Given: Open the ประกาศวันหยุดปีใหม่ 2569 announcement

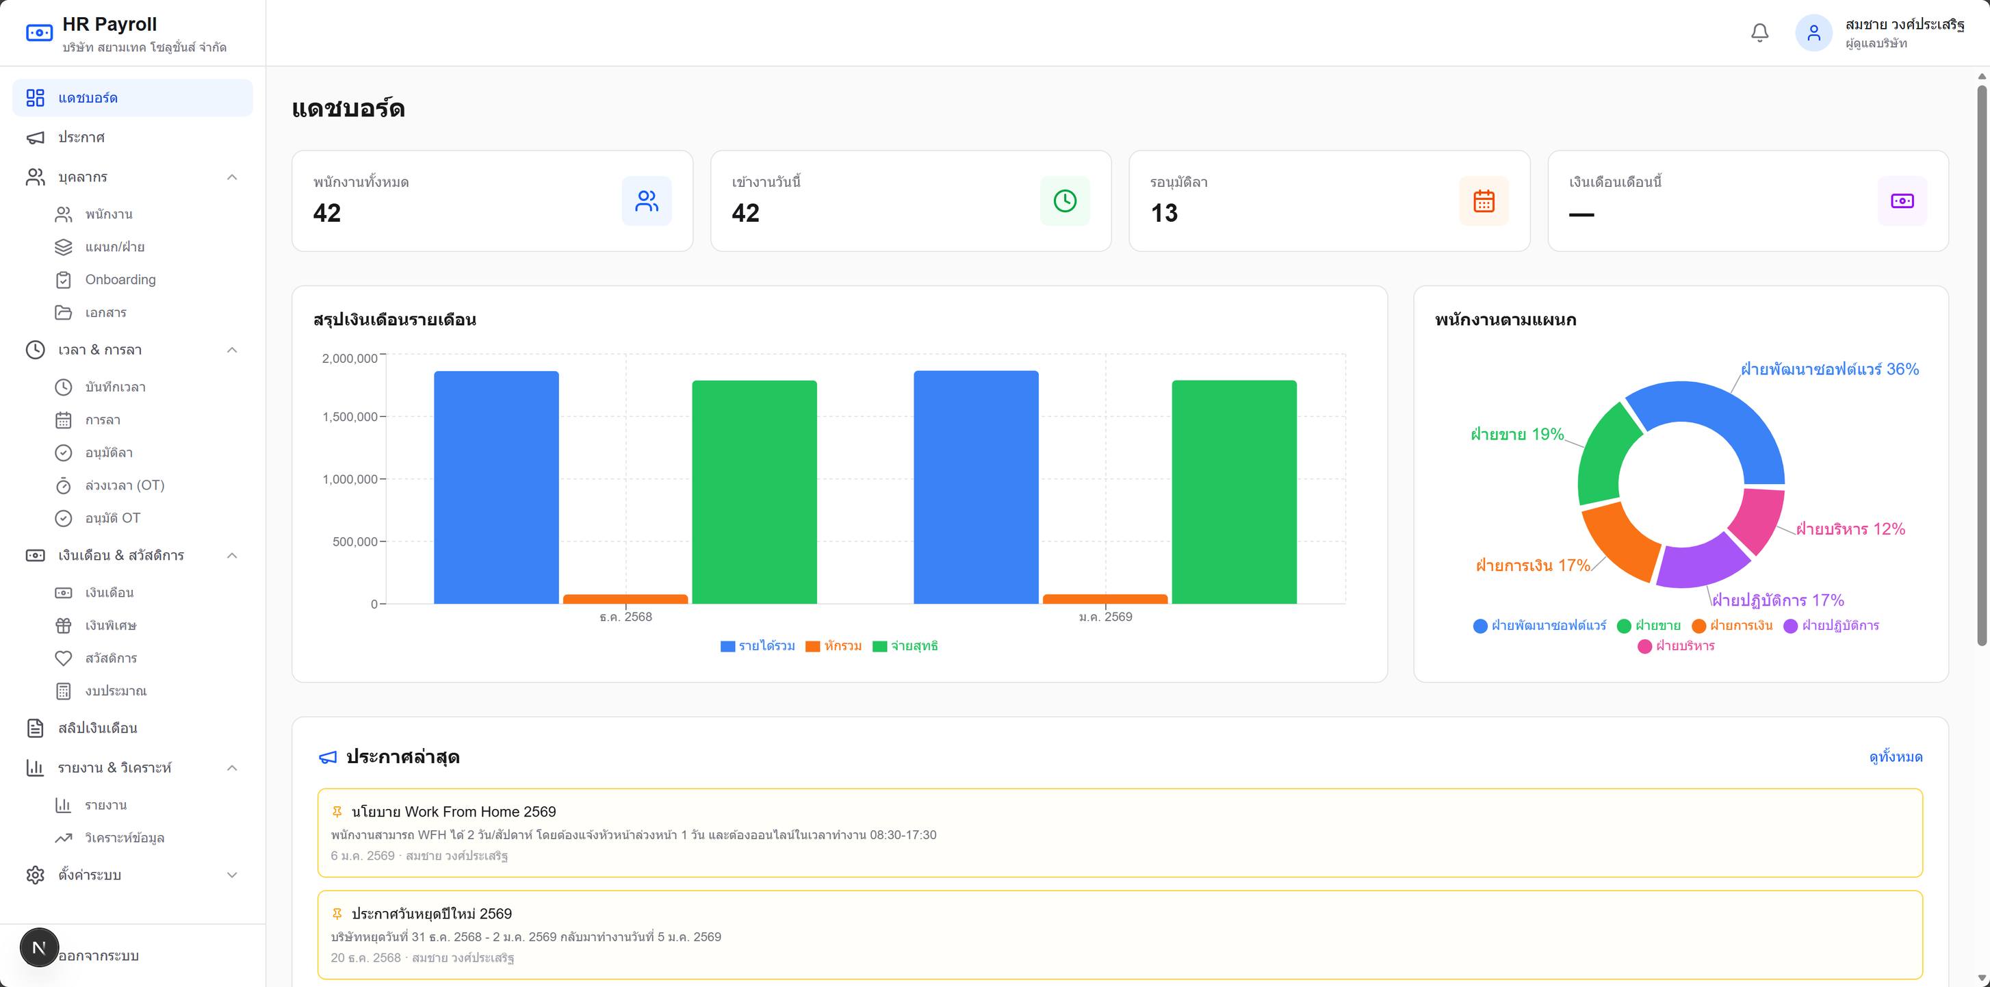Looking at the screenshot, I should click(1120, 935).
